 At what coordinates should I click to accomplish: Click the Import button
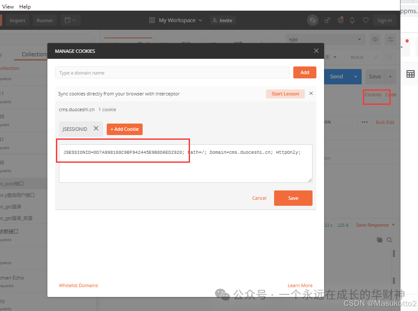18,20
